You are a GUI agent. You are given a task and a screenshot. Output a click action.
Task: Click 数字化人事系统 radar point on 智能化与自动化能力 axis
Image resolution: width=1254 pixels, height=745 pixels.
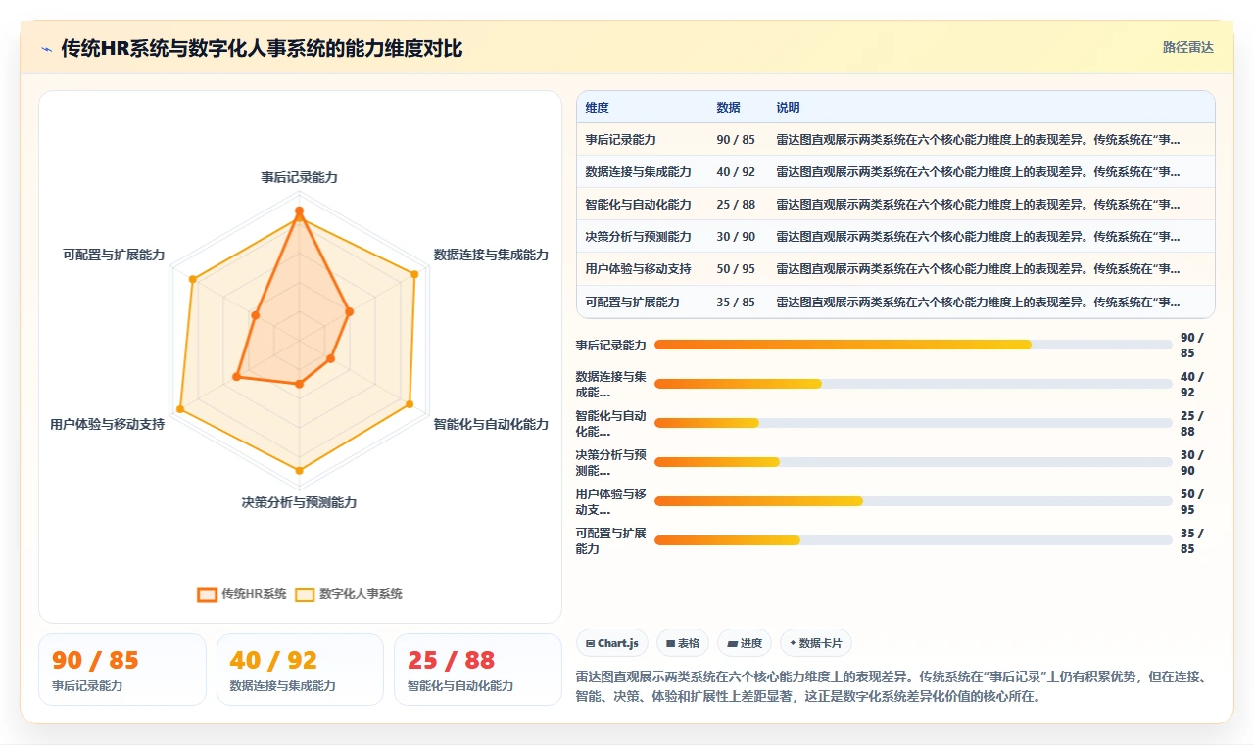pyautogui.click(x=410, y=403)
